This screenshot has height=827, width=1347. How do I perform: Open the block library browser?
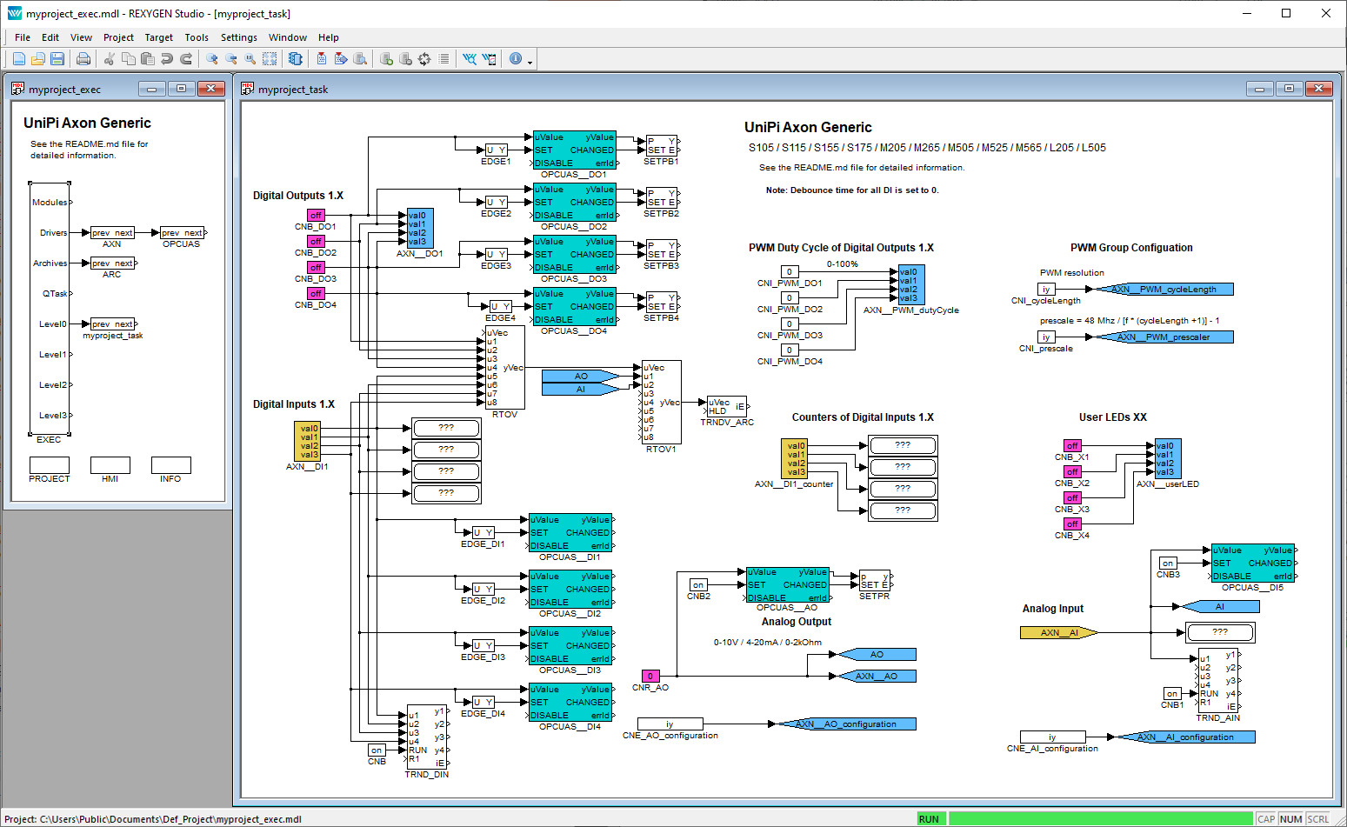coord(296,59)
